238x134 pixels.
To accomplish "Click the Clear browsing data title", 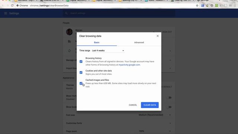I will 90,36.
